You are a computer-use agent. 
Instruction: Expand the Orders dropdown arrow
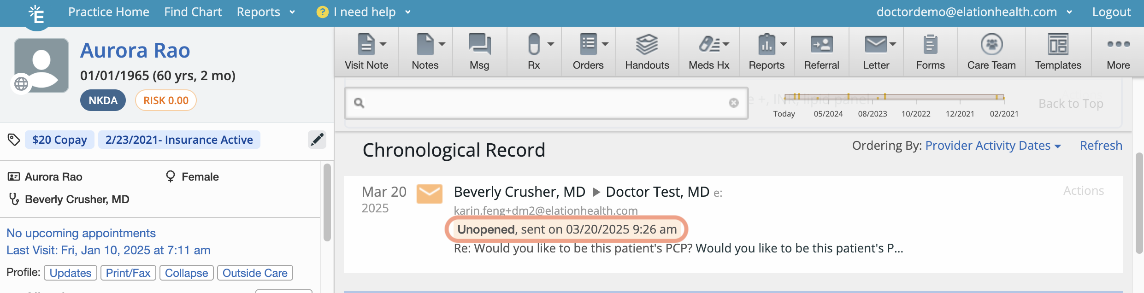(605, 44)
